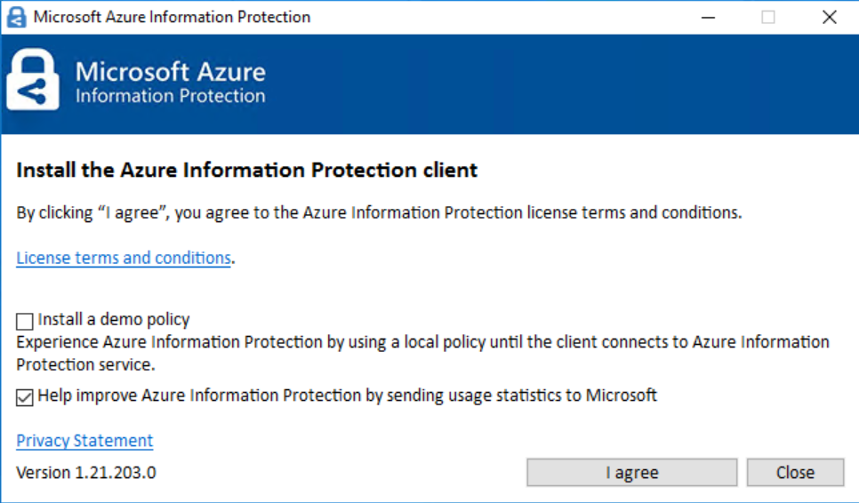Minimize the installer window
This screenshot has height=503, width=859.
708,17
